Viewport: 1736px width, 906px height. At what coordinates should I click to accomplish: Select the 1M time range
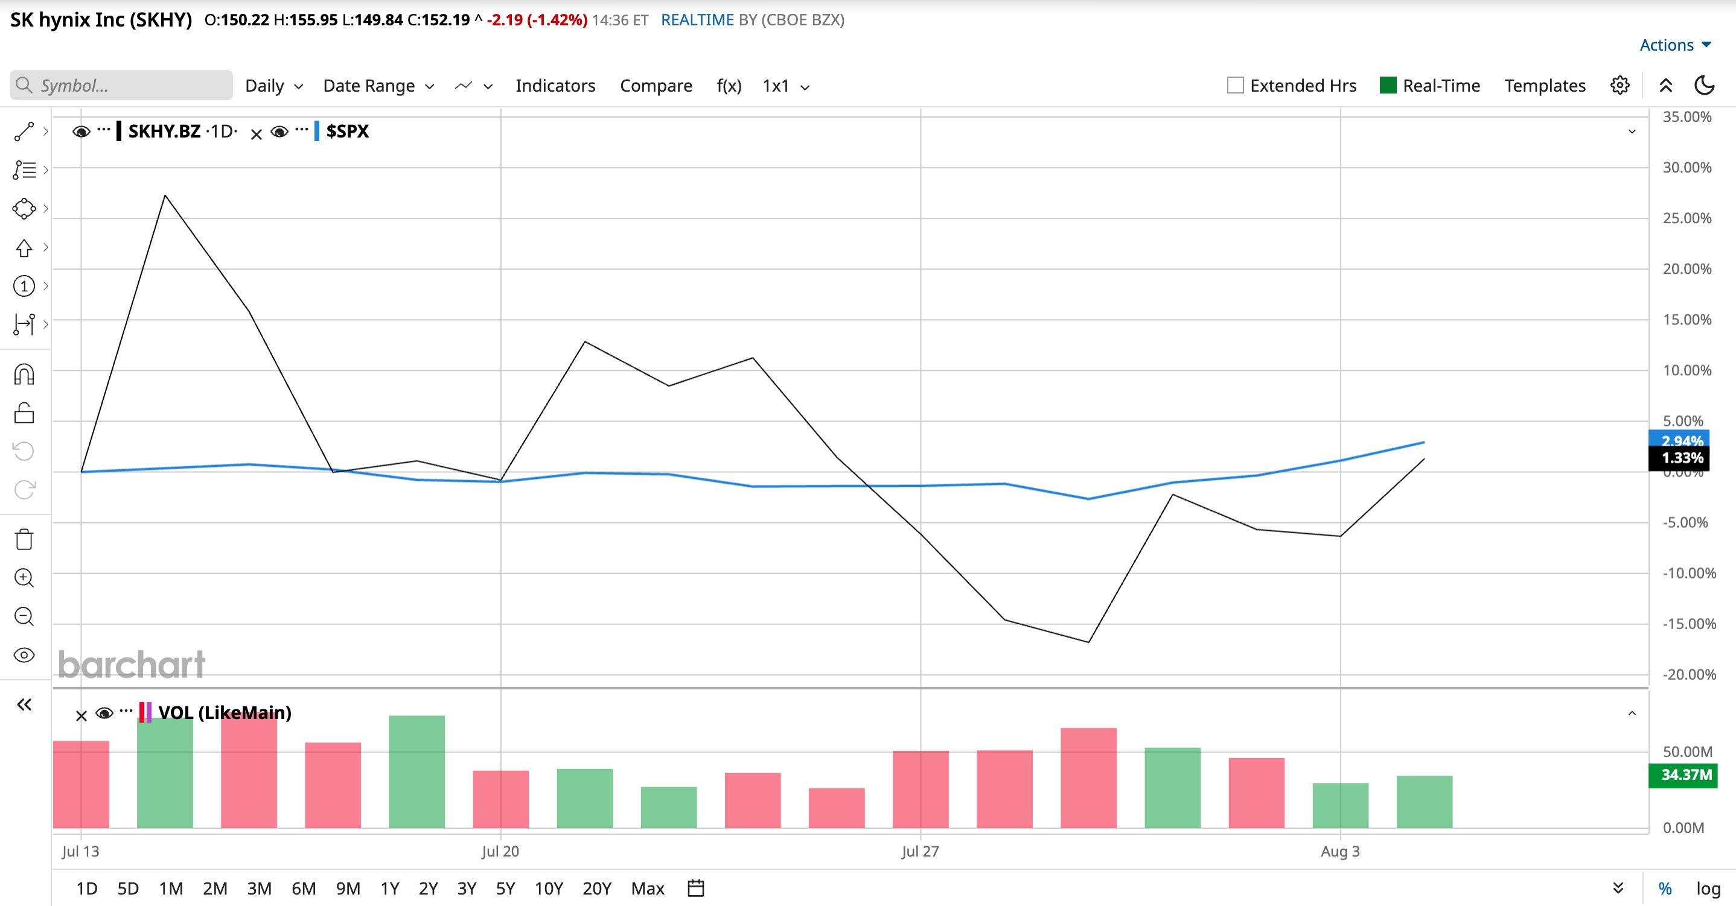point(171,889)
